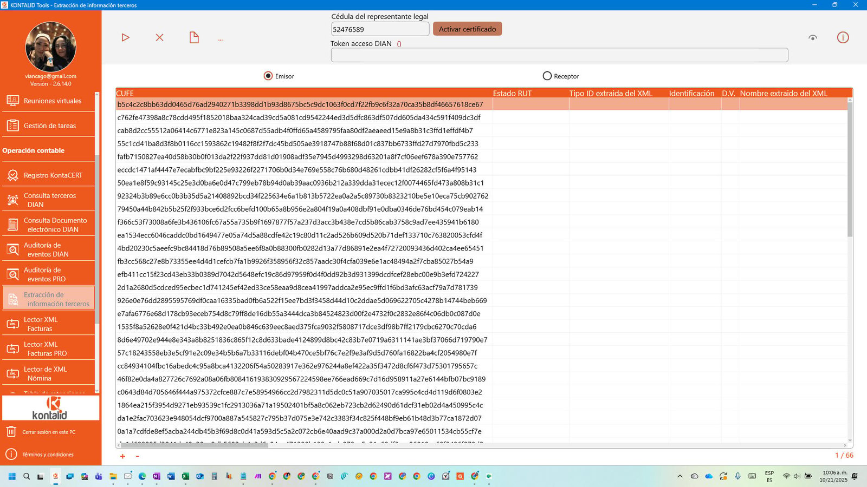Click the minus remove row button
867x487 pixels.
click(137, 456)
